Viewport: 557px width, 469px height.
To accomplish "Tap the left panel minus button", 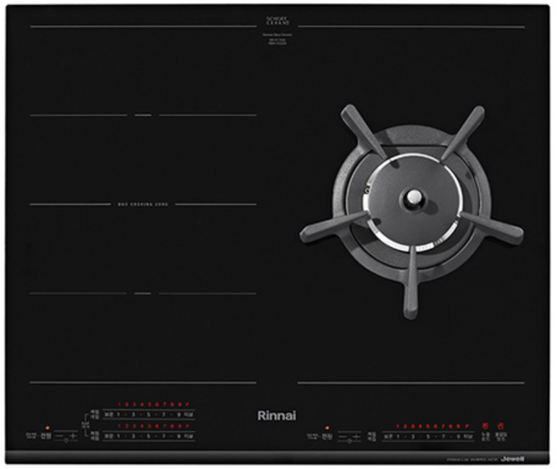I will [x=58, y=436].
